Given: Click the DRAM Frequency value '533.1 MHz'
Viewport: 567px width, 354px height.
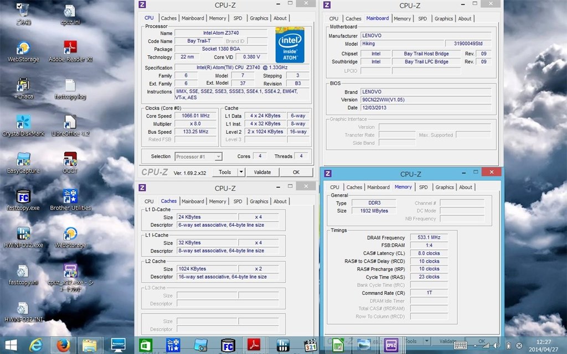Looking at the screenshot, I should [x=429, y=237].
